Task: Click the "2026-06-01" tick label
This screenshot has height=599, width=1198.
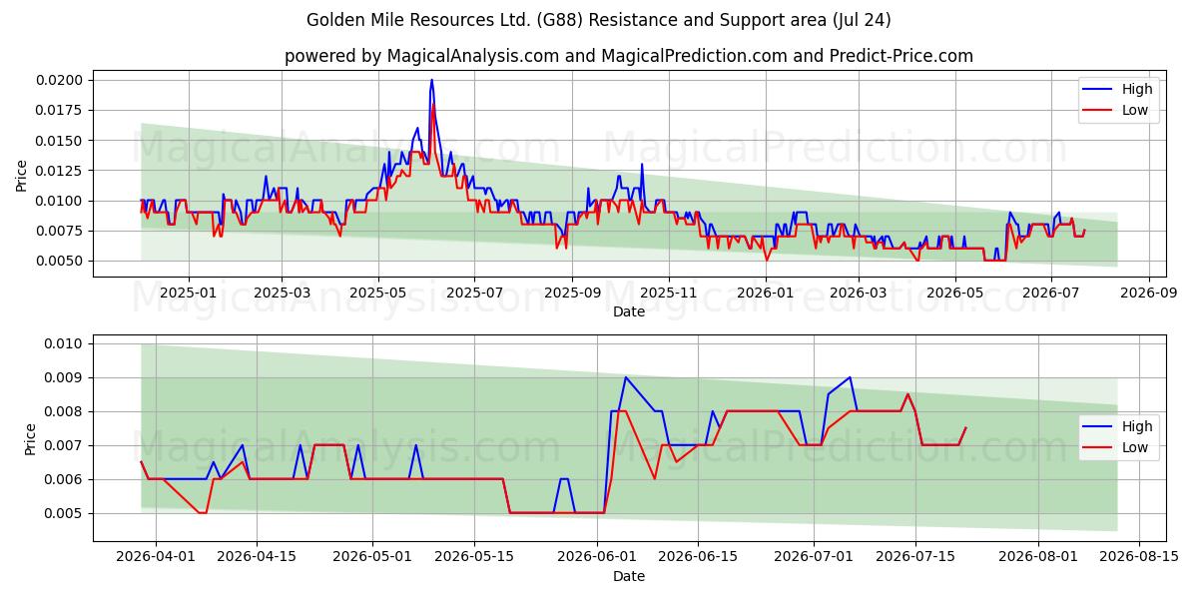Action: pyautogui.click(x=596, y=557)
